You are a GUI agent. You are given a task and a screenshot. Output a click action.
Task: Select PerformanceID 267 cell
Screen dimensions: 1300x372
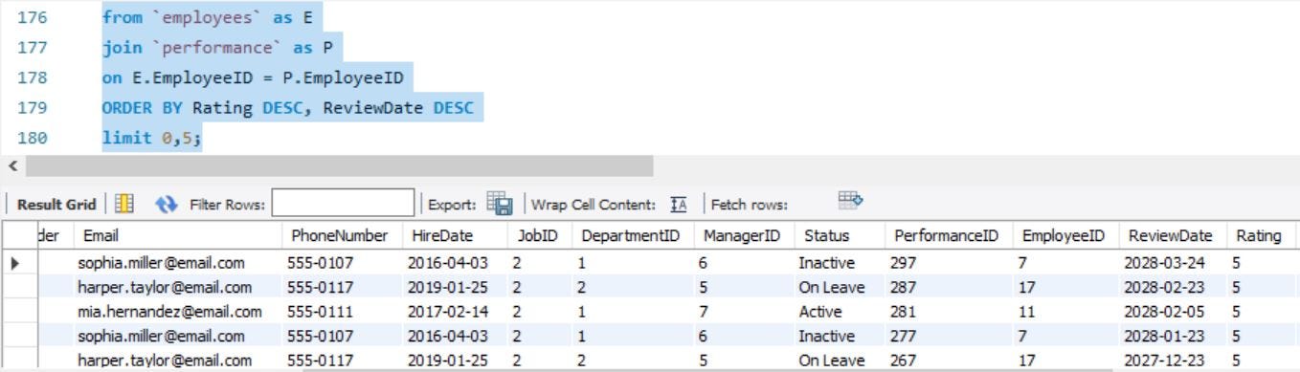[x=949, y=361]
